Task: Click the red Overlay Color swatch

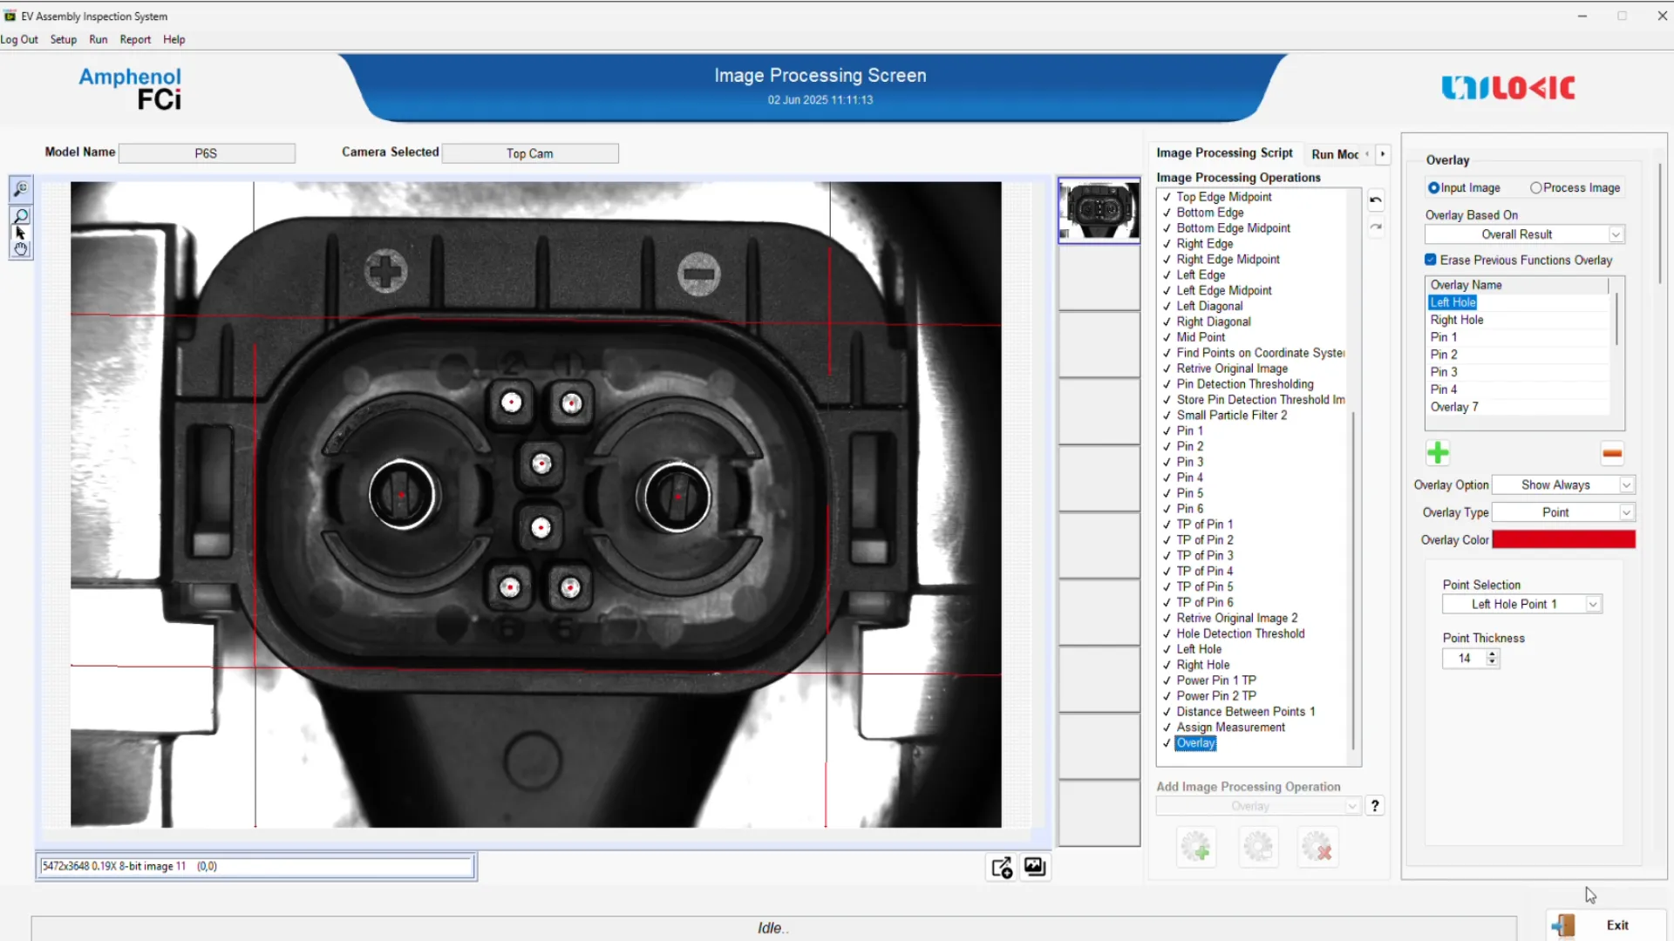Action: tap(1563, 539)
